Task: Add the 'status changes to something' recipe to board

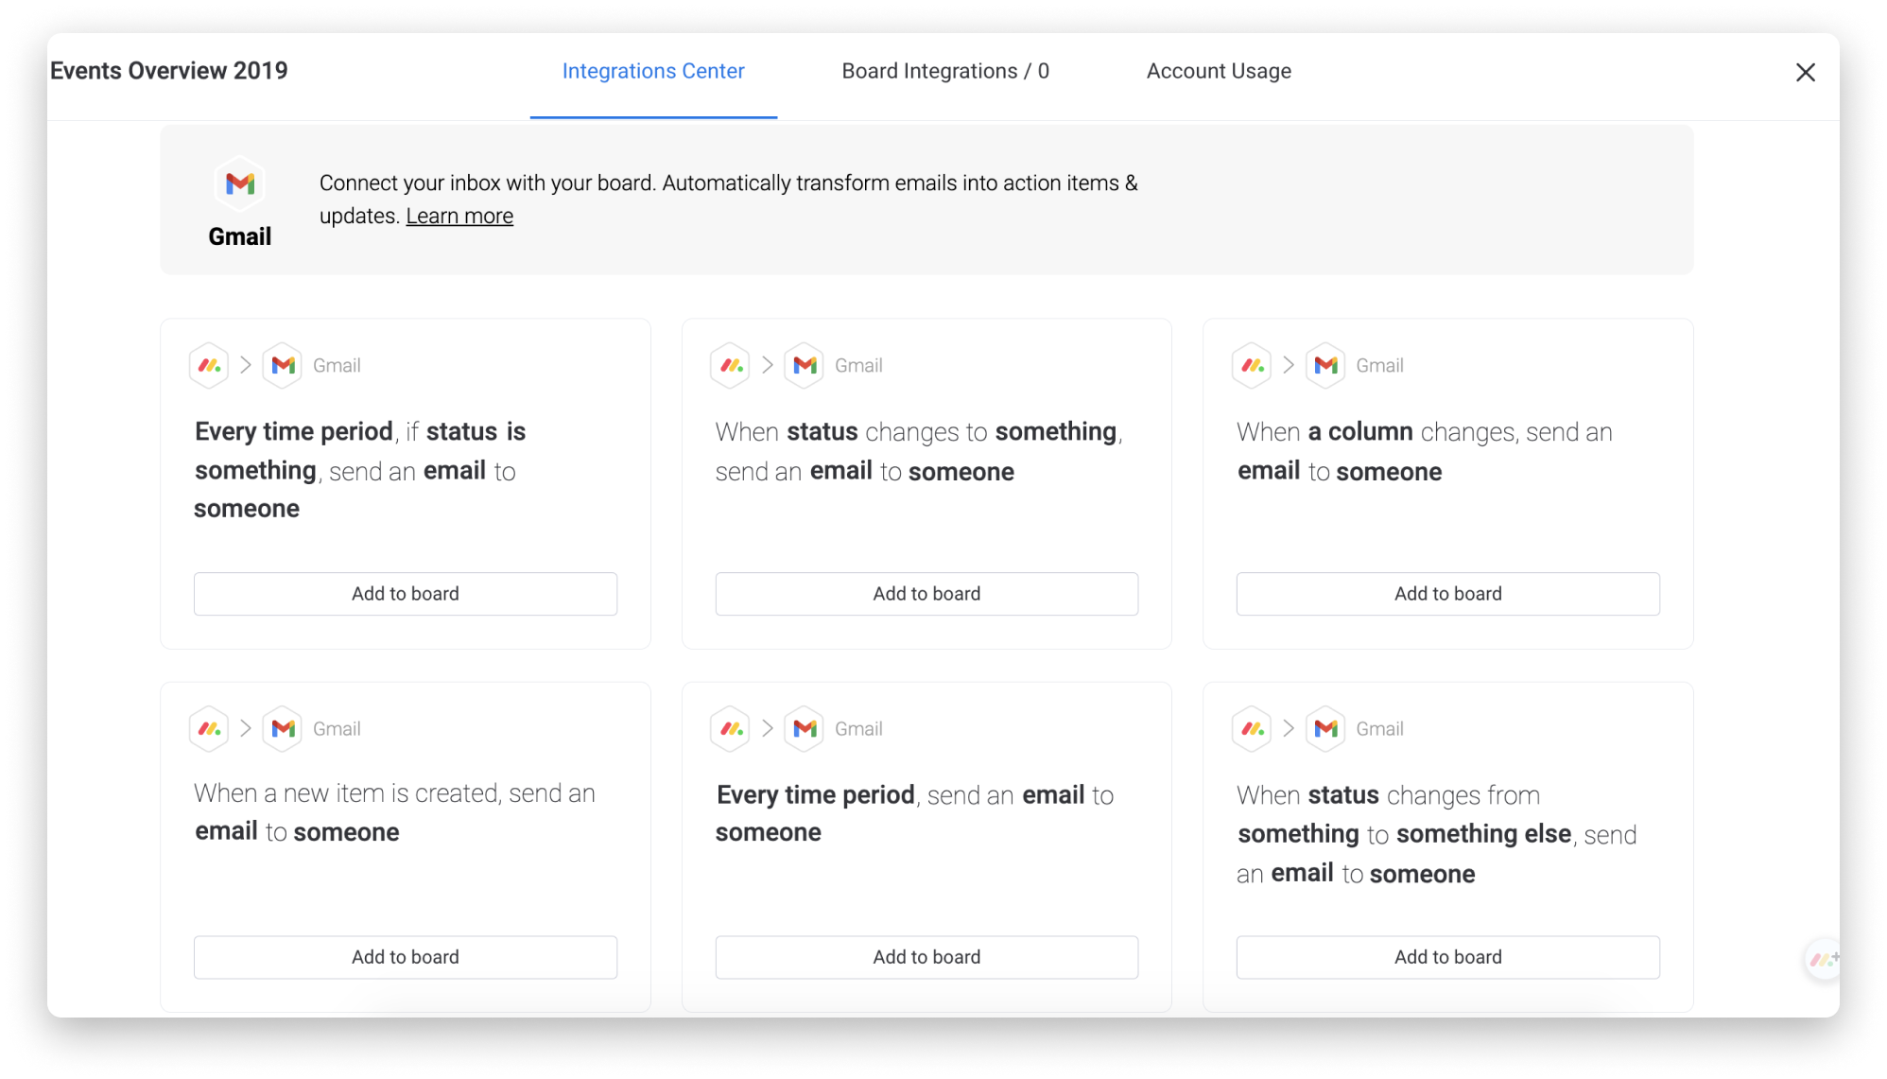Action: point(926,594)
